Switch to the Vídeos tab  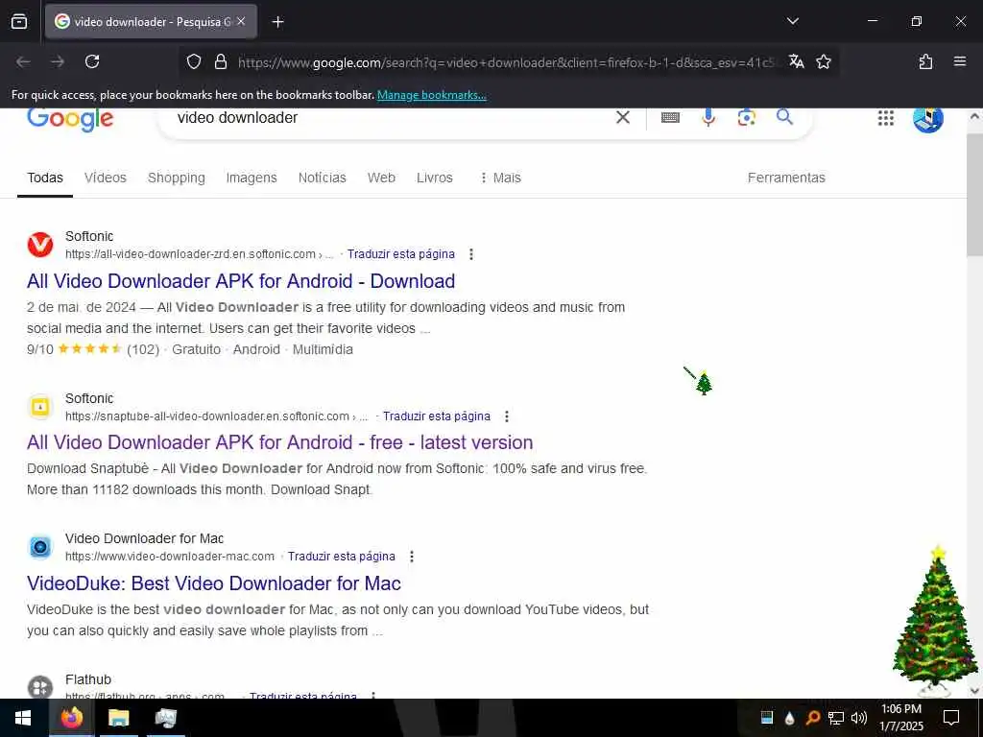pyautogui.click(x=106, y=178)
